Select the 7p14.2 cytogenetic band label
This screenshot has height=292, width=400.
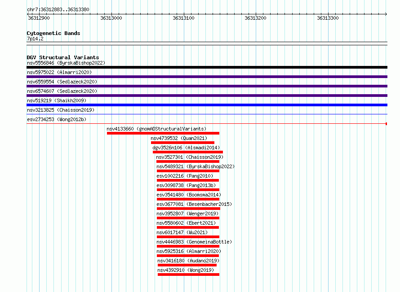pos(35,39)
